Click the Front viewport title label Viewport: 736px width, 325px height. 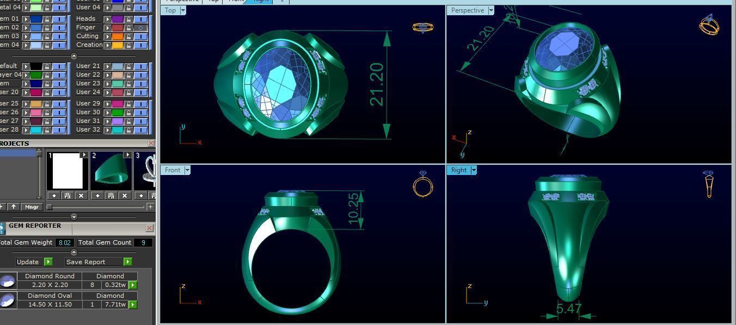coord(173,170)
